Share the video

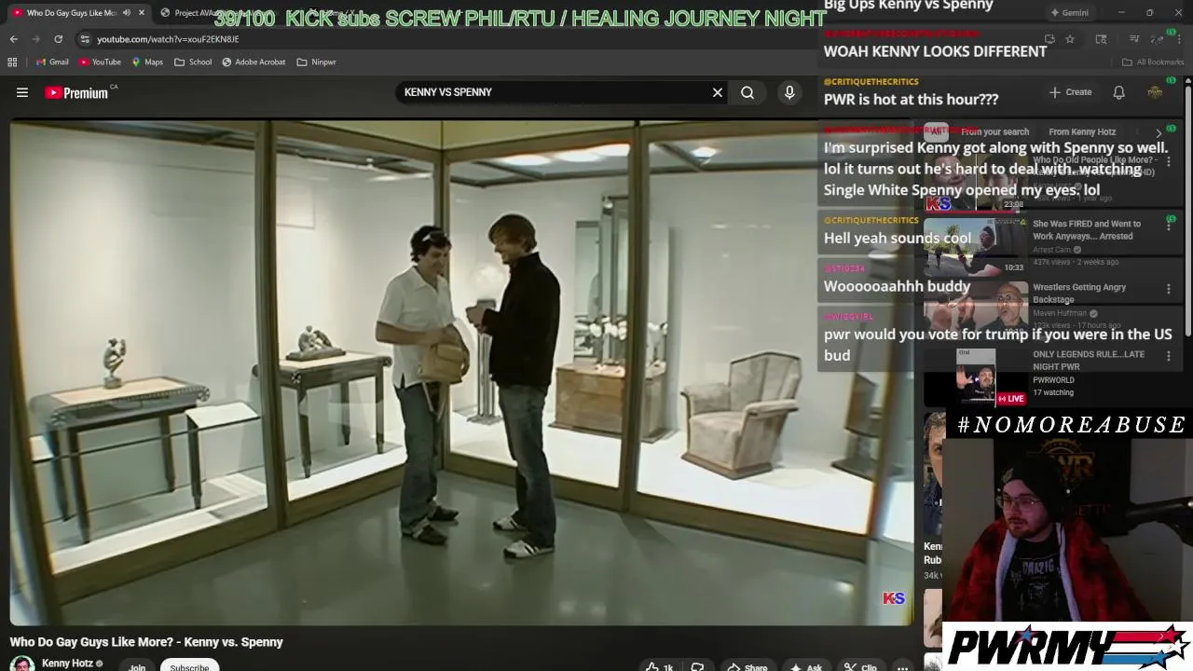(x=747, y=666)
